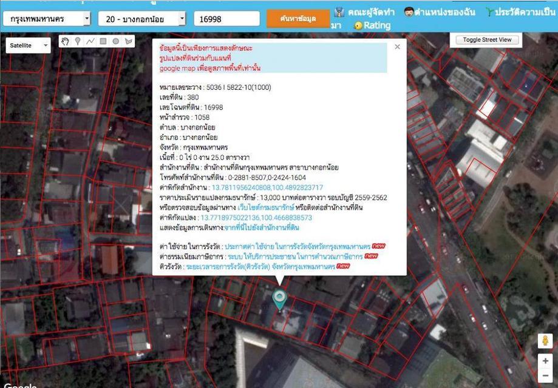Click the Toggle Street View button

[x=487, y=40]
